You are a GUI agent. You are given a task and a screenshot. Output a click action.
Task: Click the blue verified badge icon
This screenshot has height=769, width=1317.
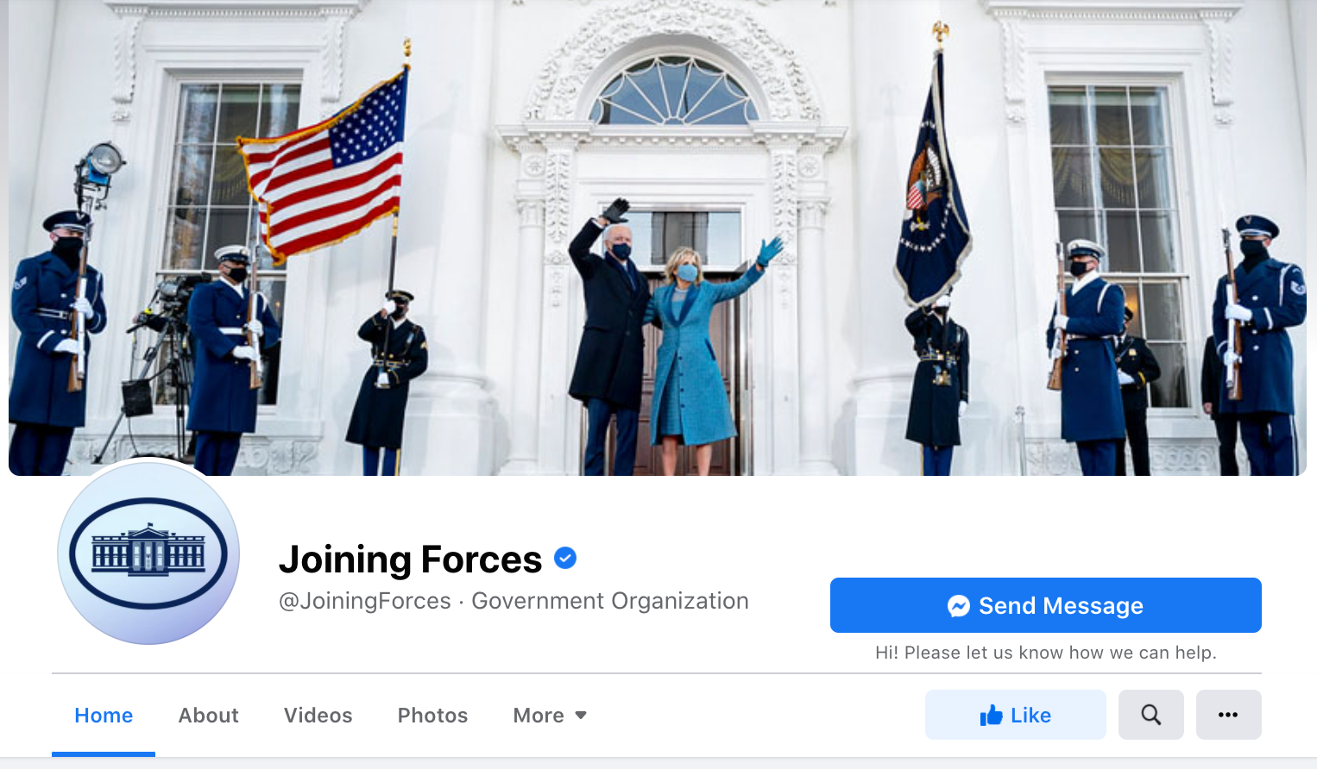(565, 559)
